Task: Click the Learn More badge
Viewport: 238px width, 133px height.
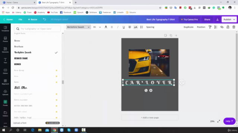Action: point(52,123)
